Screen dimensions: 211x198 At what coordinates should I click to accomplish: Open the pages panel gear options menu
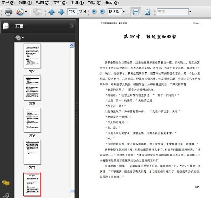[x=19, y=38]
